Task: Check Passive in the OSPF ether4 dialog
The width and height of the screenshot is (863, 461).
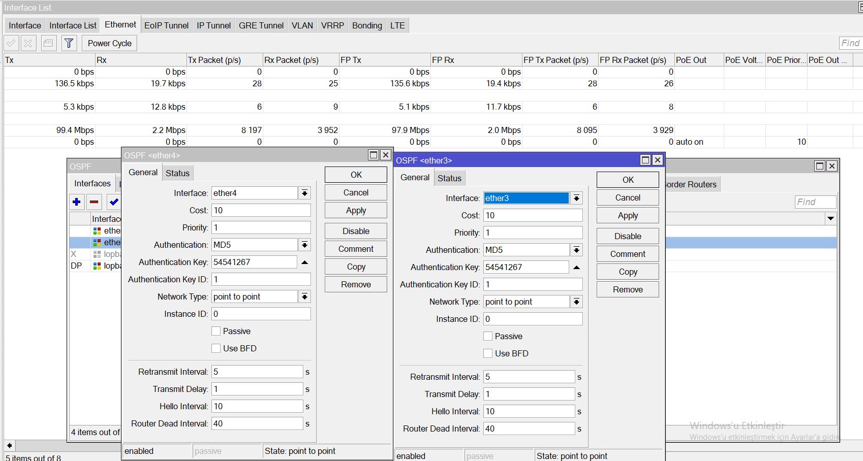Action: pyautogui.click(x=216, y=331)
